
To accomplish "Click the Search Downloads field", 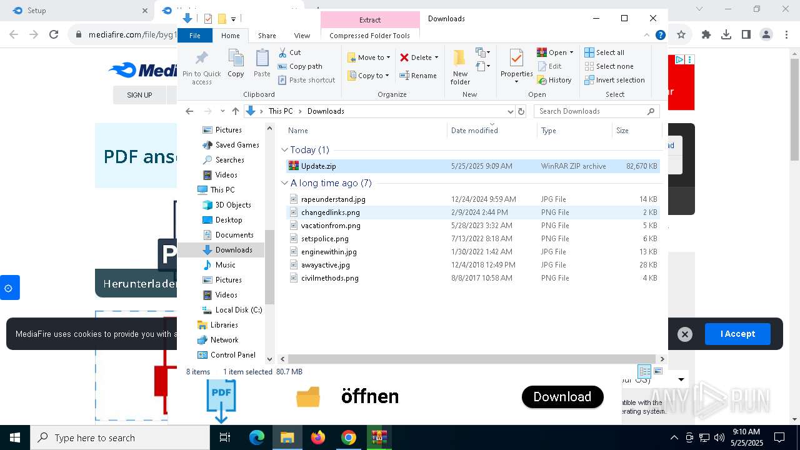I will click(596, 111).
